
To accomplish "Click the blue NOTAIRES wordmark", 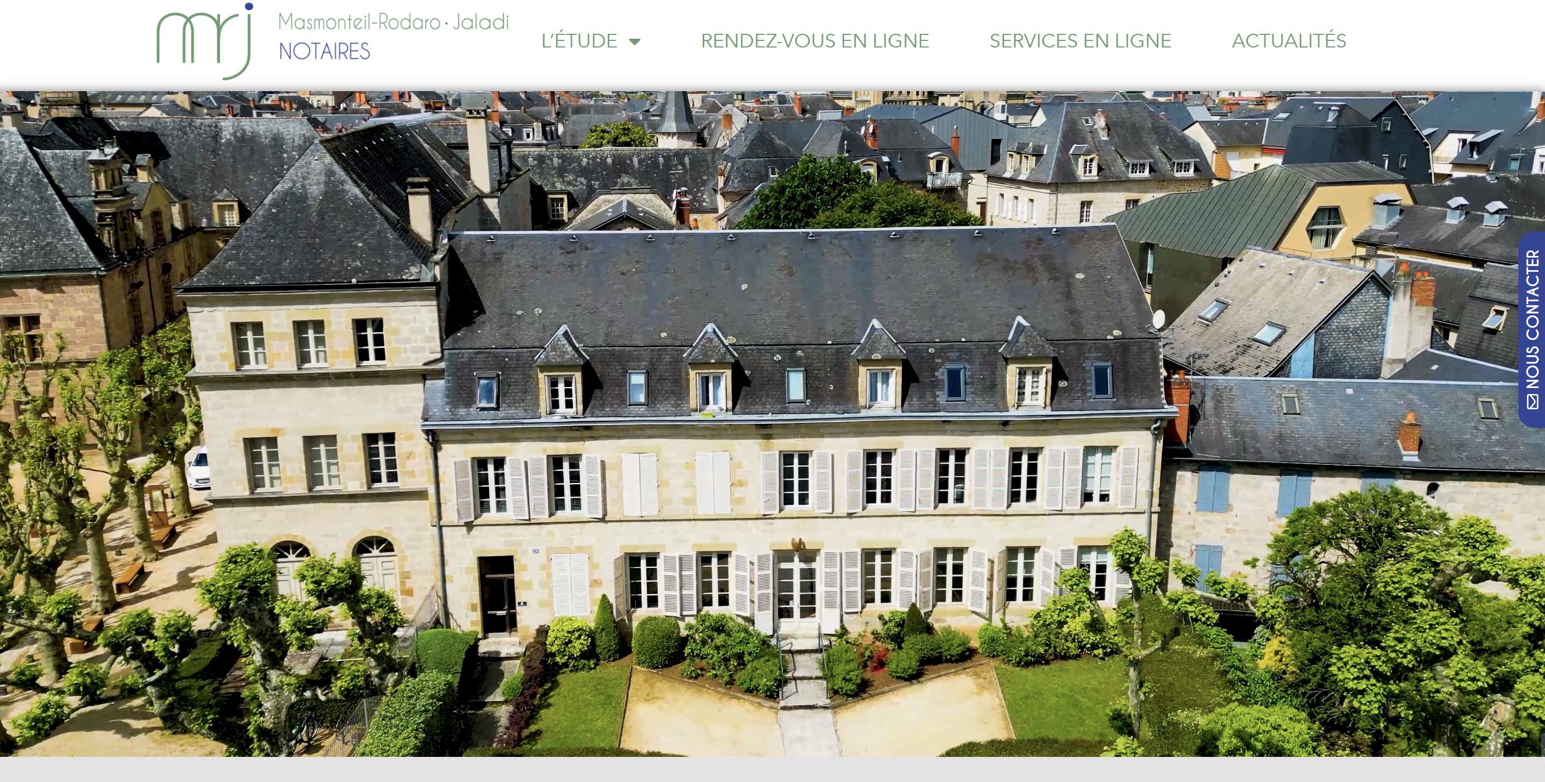I will coord(324,51).
